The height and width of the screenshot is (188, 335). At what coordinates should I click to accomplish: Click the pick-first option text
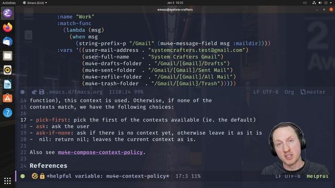click(51, 120)
